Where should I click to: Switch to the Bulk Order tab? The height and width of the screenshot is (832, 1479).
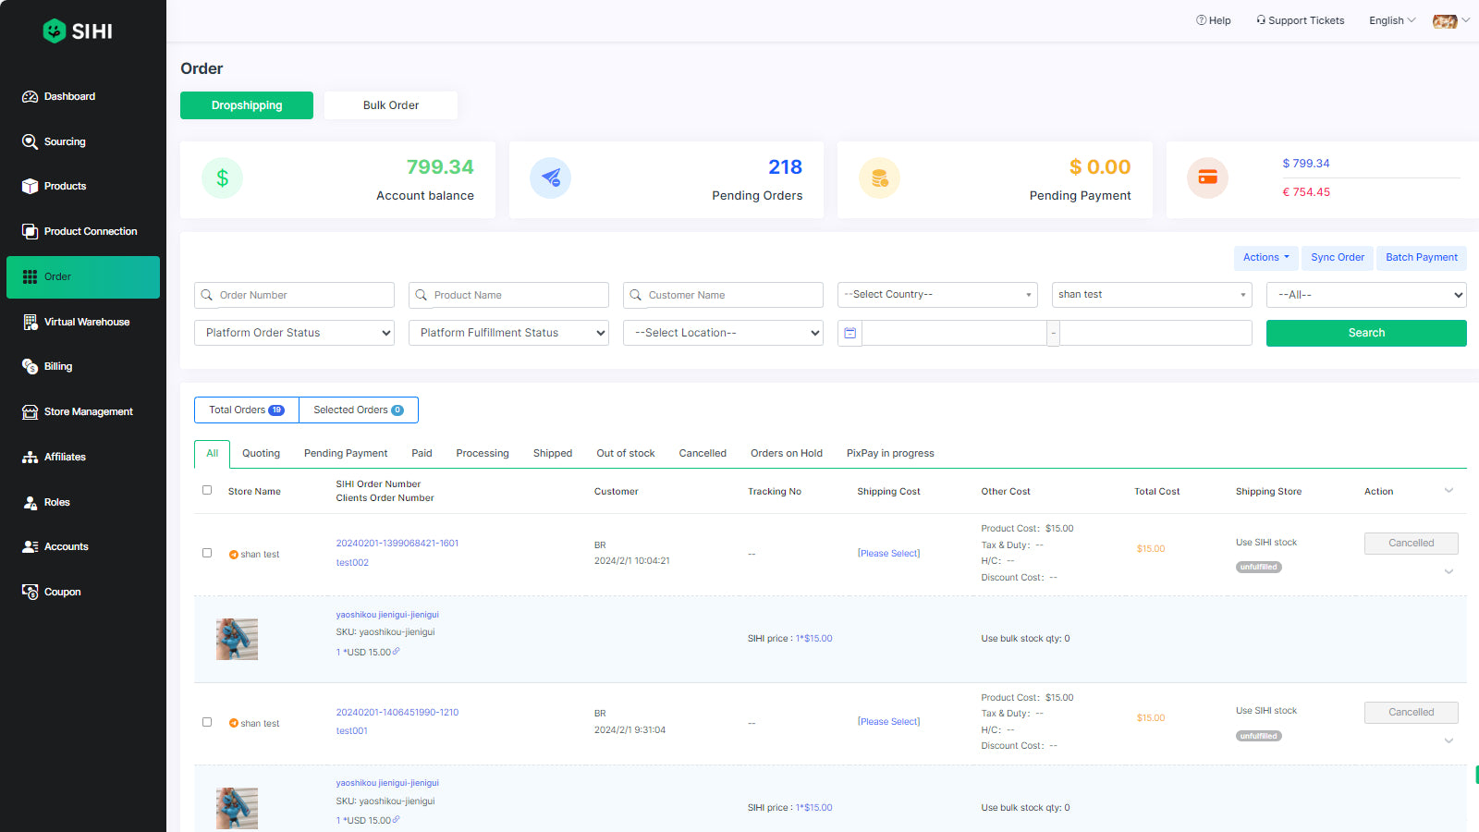pos(390,105)
